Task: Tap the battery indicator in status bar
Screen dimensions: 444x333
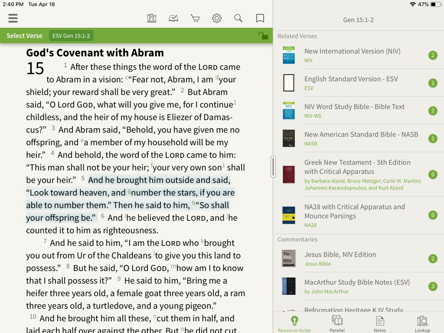Action: [435, 4]
